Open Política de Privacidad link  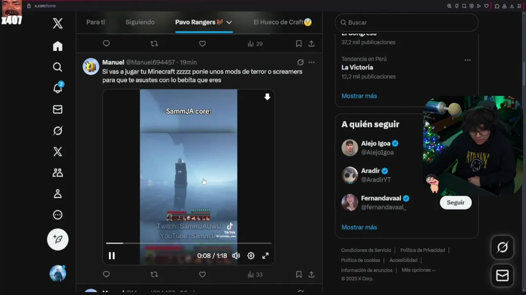pyautogui.click(x=422, y=250)
